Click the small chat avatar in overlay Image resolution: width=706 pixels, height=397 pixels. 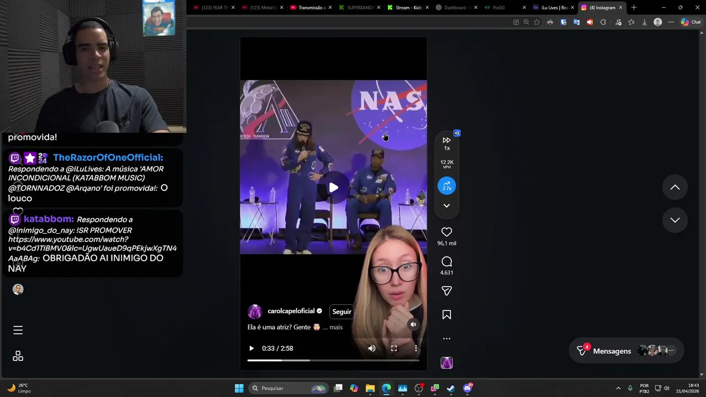18,289
